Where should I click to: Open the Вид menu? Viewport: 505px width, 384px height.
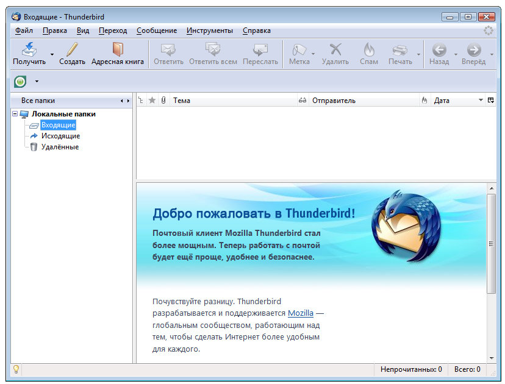coord(83,30)
